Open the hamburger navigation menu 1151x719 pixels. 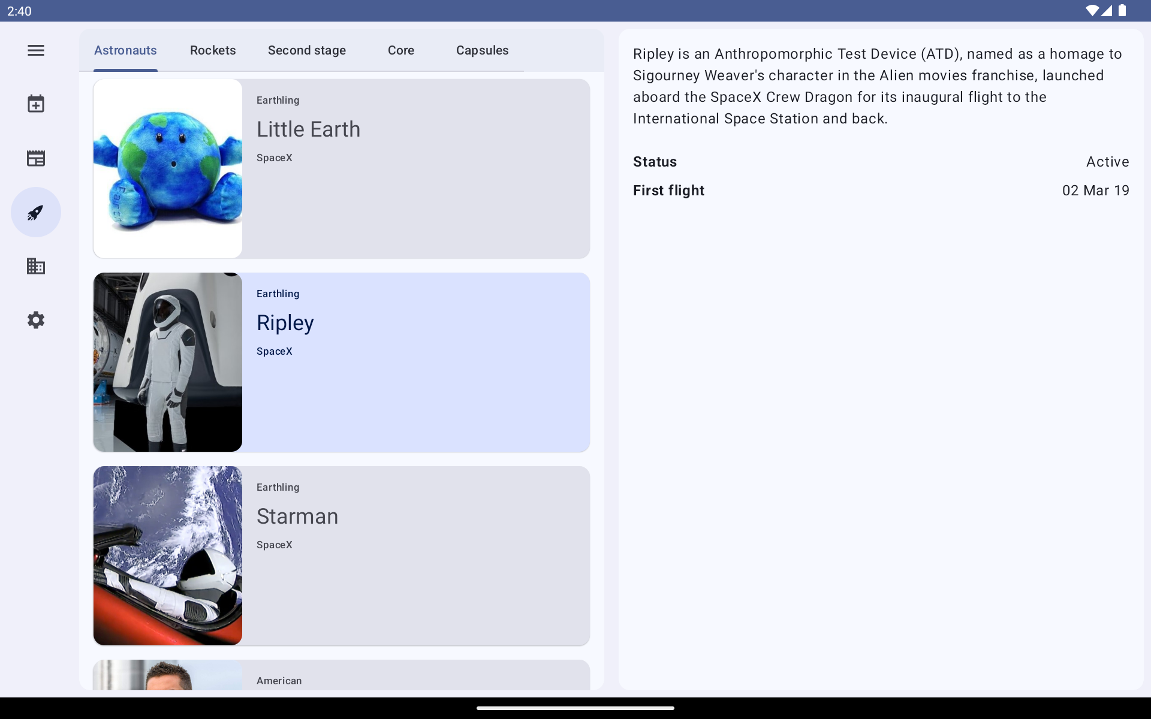(x=36, y=50)
